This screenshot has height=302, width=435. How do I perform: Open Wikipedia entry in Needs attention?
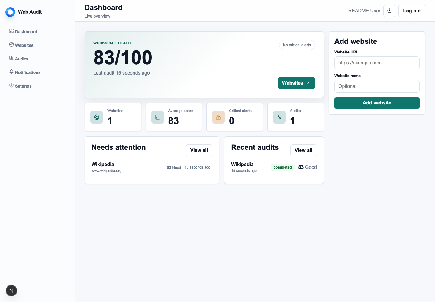[103, 164]
